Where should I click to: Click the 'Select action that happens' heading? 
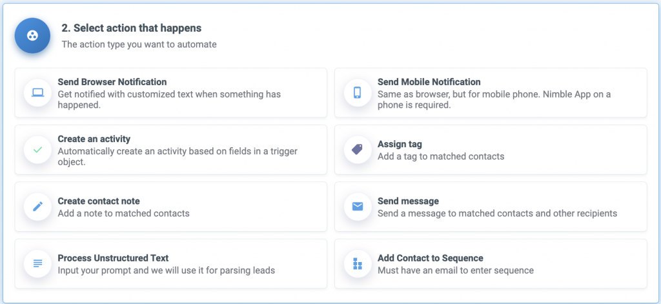[x=132, y=28]
